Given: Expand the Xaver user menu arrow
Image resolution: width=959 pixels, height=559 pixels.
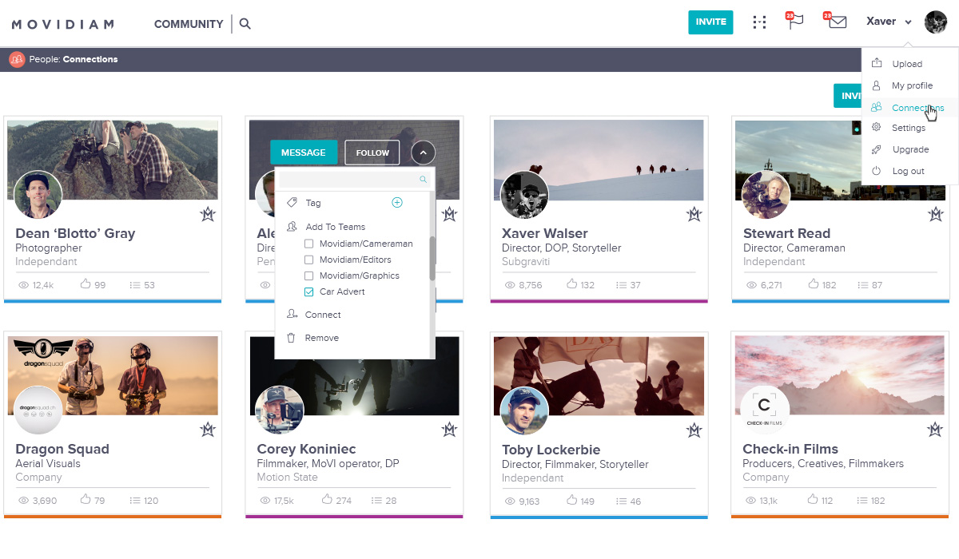Looking at the screenshot, I should [x=909, y=22].
